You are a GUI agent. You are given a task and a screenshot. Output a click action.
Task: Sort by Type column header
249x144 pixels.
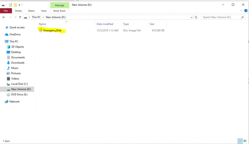126,24
